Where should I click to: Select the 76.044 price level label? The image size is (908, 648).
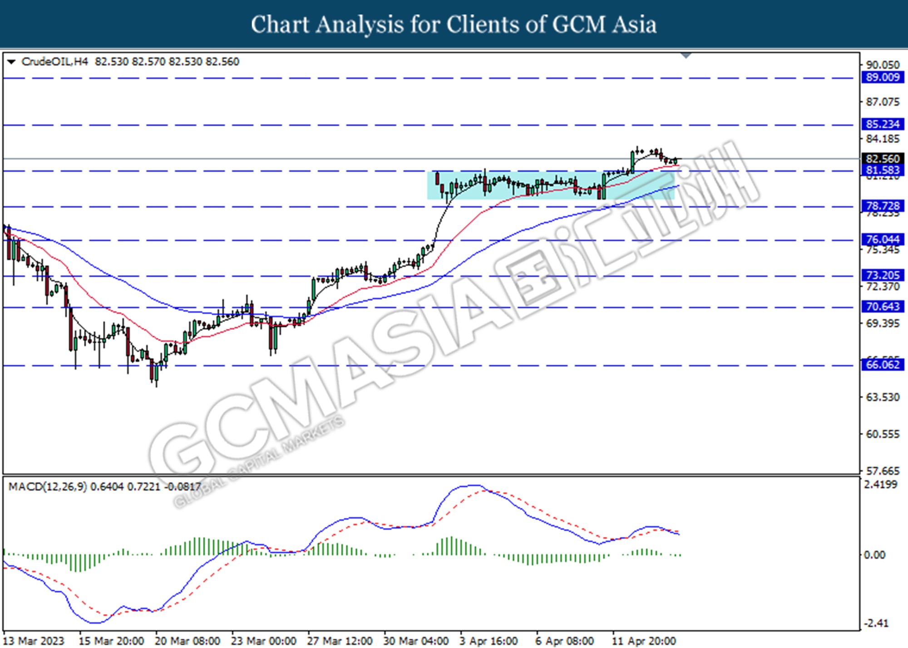click(x=883, y=240)
